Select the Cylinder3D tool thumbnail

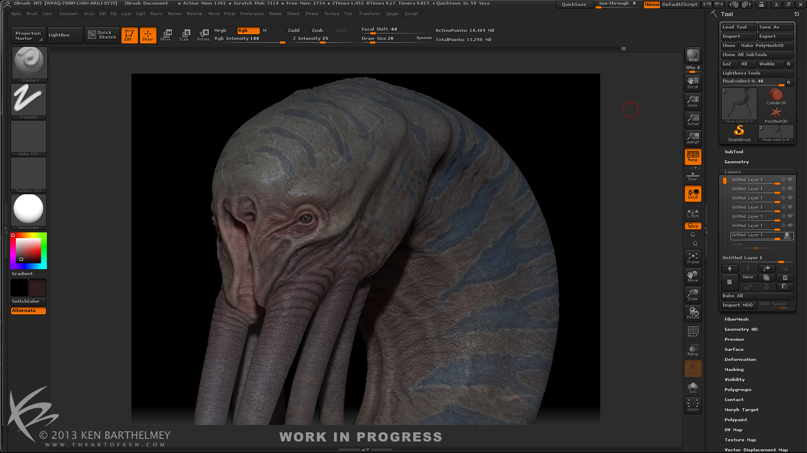tap(776, 97)
